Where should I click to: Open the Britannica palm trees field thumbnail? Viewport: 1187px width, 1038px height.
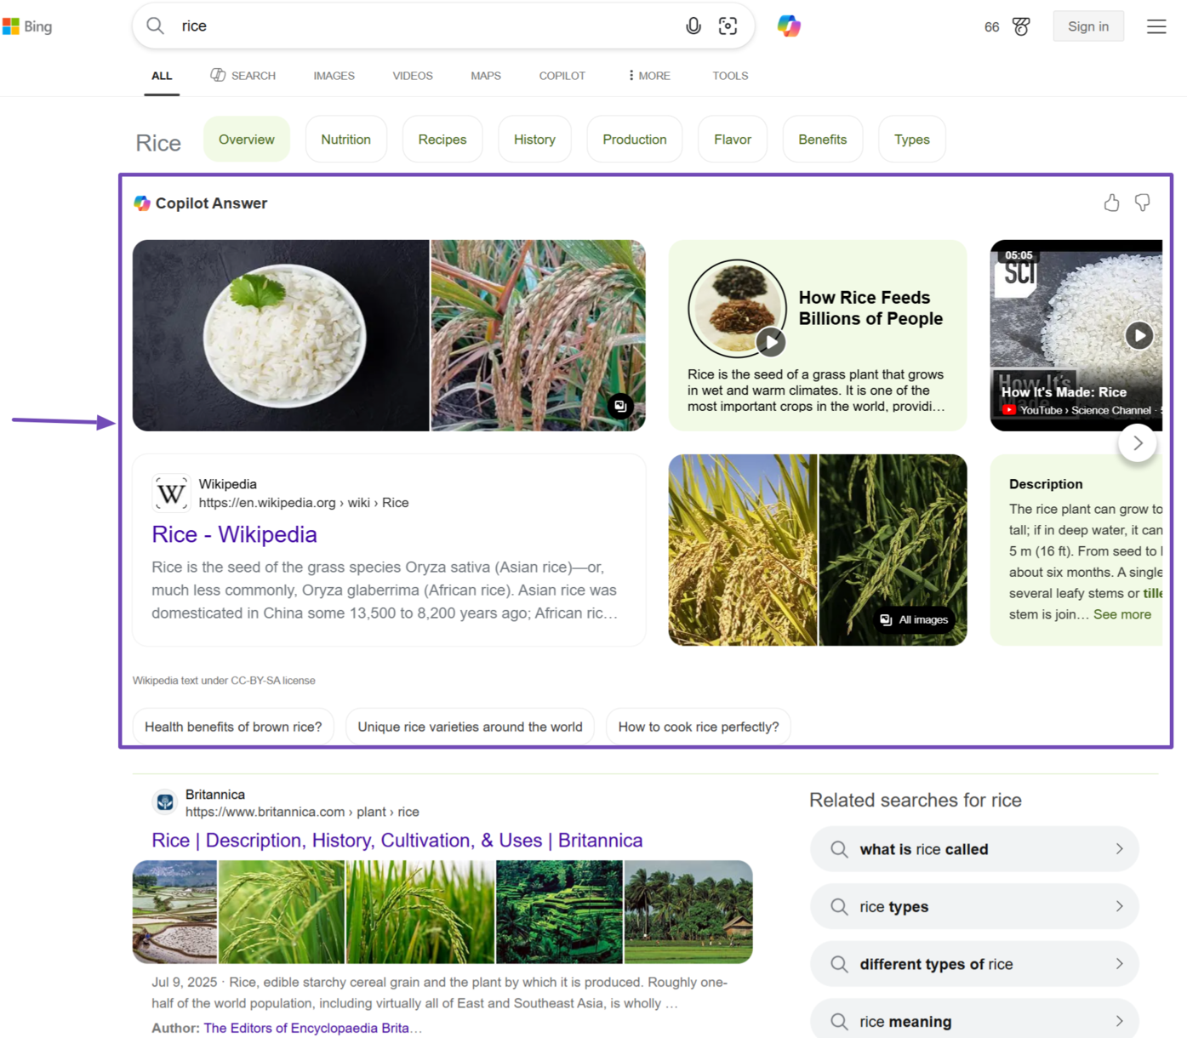(688, 912)
